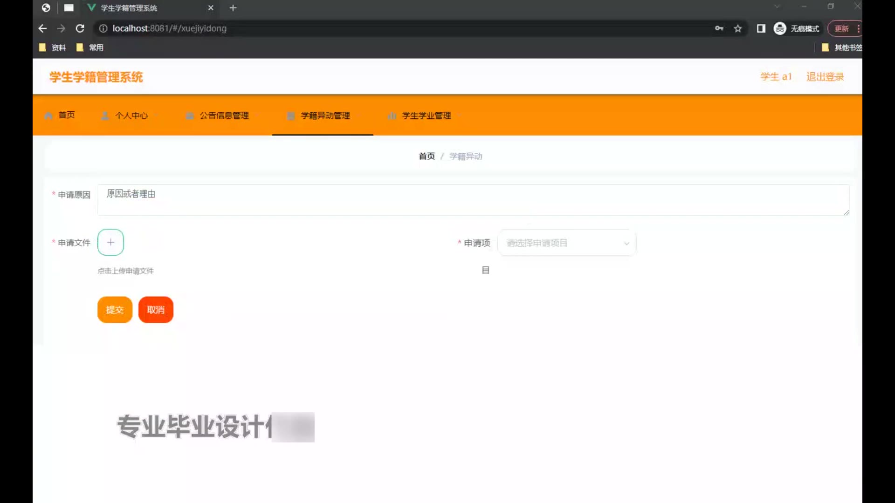Click the browser reload icon
The height and width of the screenshot is (503, 895).
coord(80,28)
